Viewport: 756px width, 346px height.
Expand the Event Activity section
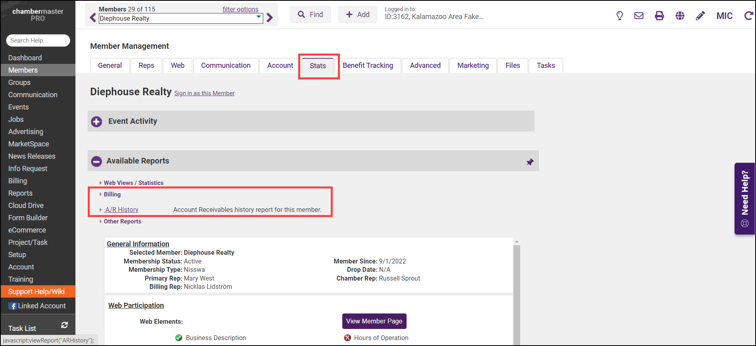(x=96, y=121)
